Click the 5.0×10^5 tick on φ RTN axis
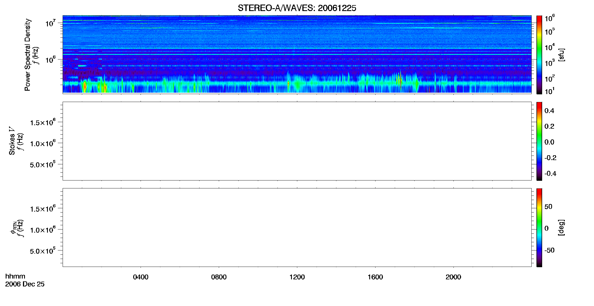 [x=43, y=251]
